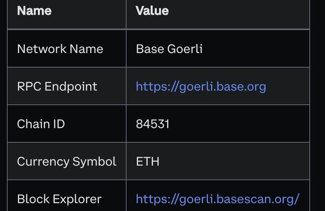Screen dimensions: 325x211
Task: Click the chain ID value 84531
Action: pos(152,124)
